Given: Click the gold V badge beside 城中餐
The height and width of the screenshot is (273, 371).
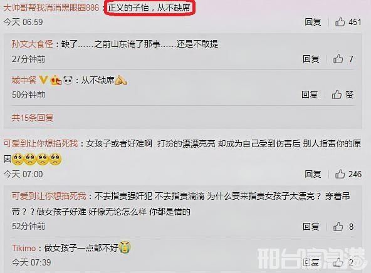Looking at the screenshot, I should (x=43, y=80).
